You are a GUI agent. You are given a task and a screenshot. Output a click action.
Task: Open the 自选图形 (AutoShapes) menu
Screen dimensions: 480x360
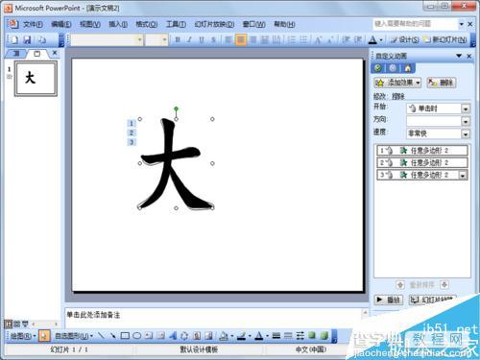[x=74, y=336]
